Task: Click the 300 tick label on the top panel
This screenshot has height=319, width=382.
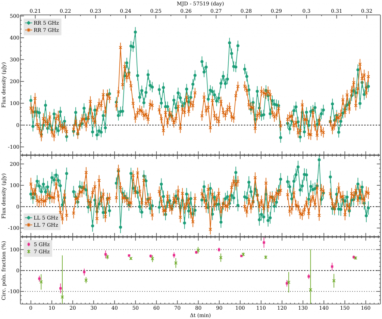Action: (x=15, y=60)
